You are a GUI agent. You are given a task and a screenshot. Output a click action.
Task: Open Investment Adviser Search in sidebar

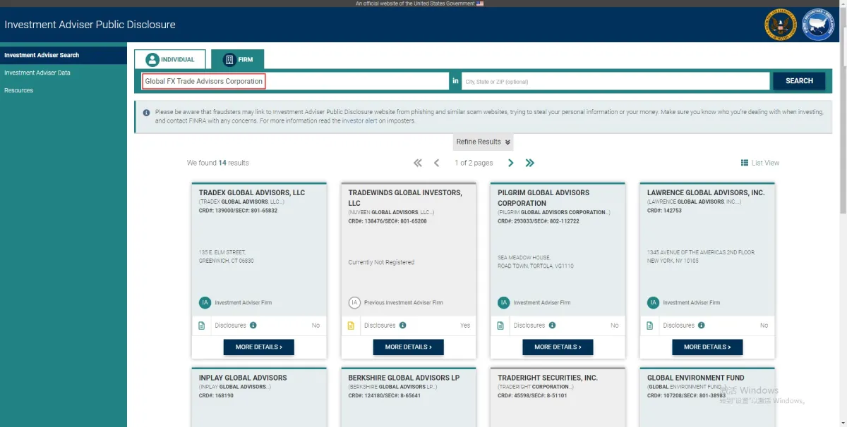64,55
